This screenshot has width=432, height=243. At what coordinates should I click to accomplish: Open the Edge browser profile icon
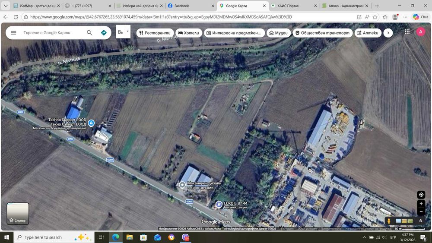395,17
